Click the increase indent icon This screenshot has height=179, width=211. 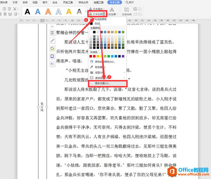click(x=9, y=9)
